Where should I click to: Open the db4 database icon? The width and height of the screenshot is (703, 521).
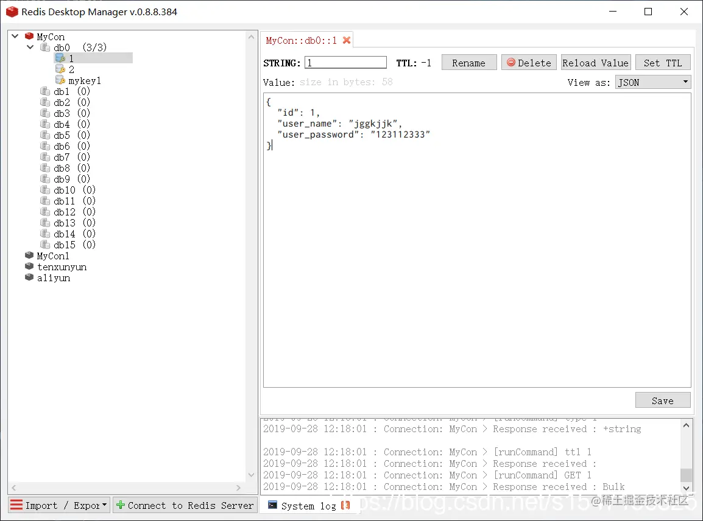[x=45, y=124]
